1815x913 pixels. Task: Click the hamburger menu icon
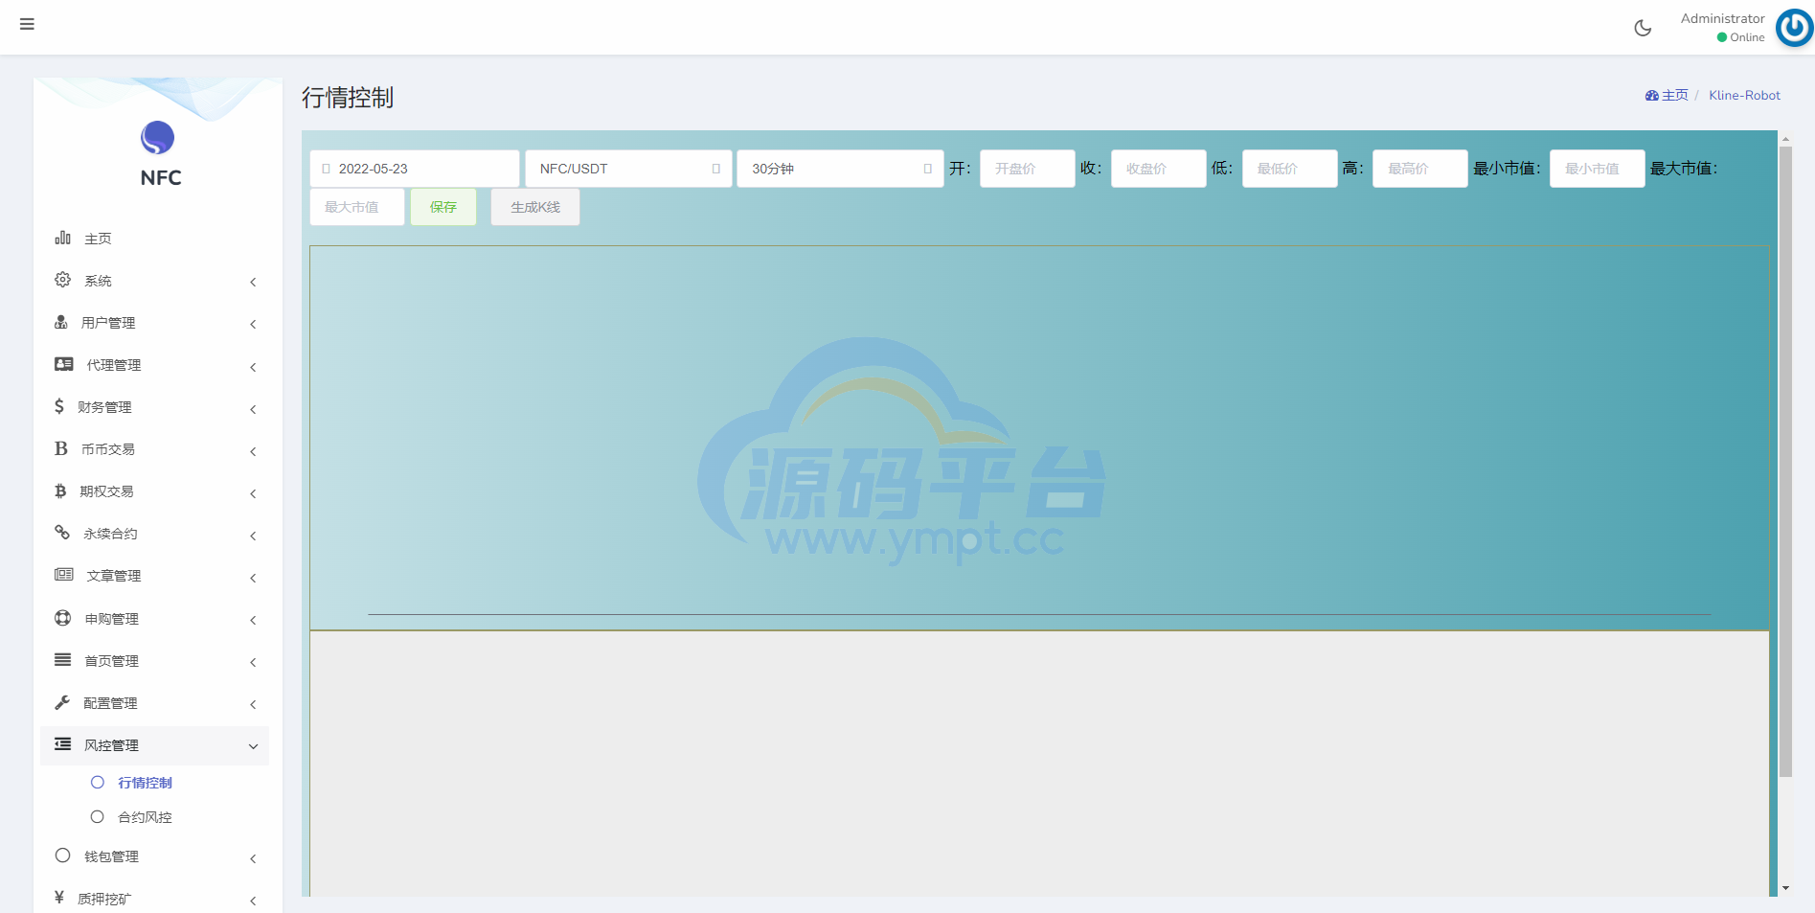(27, 24)
